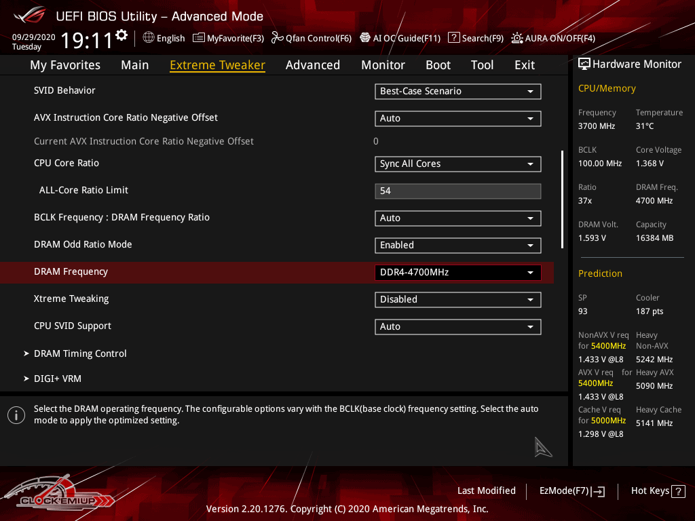695x521 pixels.
Task: Open MyFavorite(F3) from the top toolbar
Action: tap(228, 38)
